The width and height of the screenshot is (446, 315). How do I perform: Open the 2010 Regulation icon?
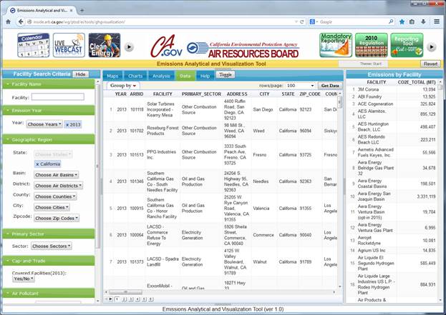(371, 45)
